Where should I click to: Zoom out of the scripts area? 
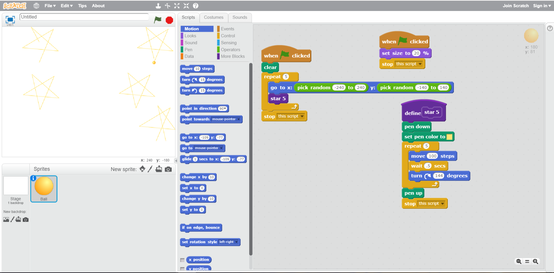[519, 261]
